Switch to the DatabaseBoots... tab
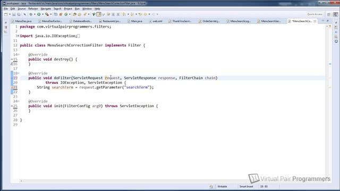This screenshot has height=191, width=340. [81, 21]
